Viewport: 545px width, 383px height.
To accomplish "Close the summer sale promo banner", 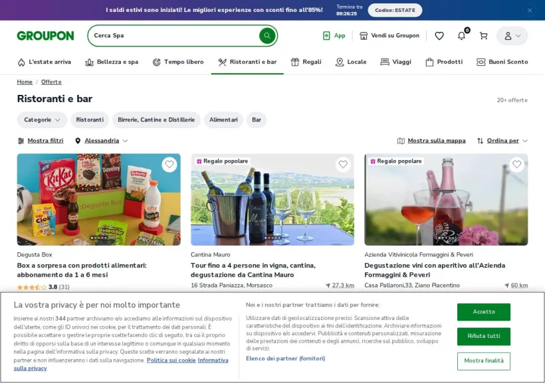I will [x=529, y=10].
